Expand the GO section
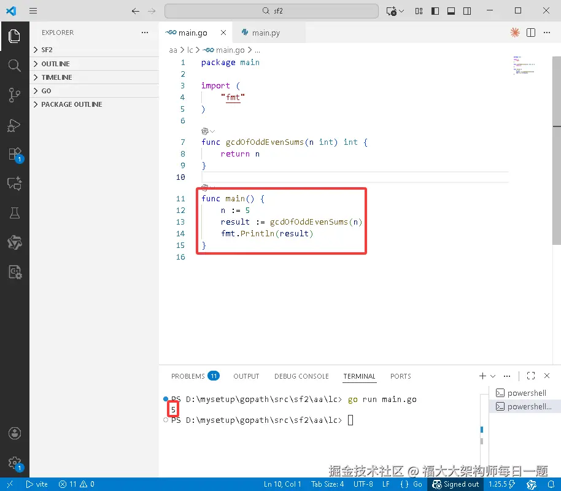The image size is (561, 491). coord(95,91)
